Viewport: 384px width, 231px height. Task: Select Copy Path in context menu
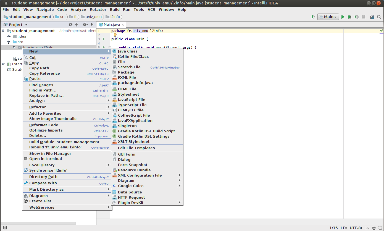tap(66, 68)
